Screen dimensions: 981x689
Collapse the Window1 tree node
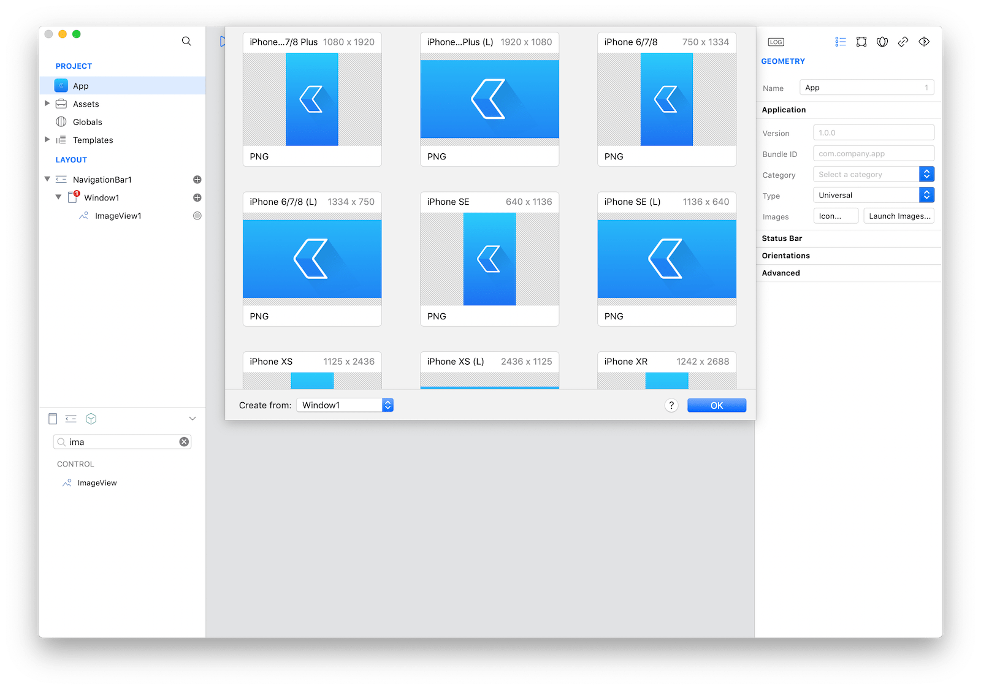tap(58, 197)
